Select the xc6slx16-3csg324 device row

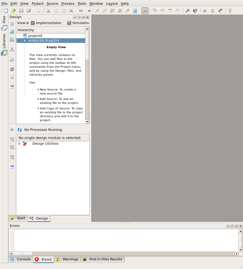pyautogui.click(x=51, y=41)
